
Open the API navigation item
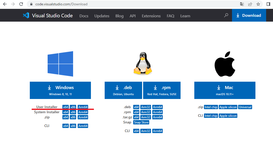pyautogui.click(x=133, y=16)
